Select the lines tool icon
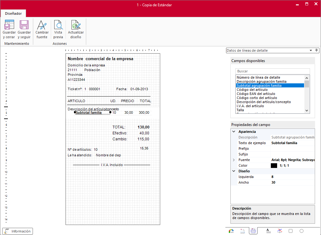321x235 pixels. click(x=280, y=231)
